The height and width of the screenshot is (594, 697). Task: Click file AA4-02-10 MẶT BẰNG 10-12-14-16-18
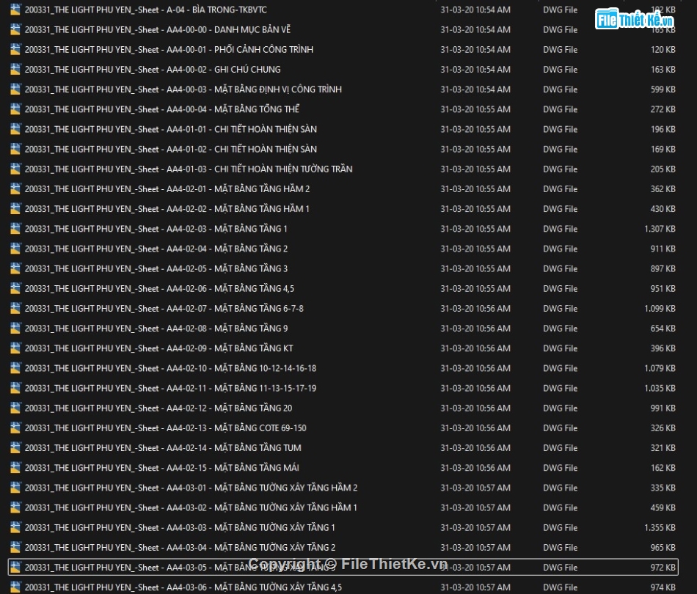[170, 368]
